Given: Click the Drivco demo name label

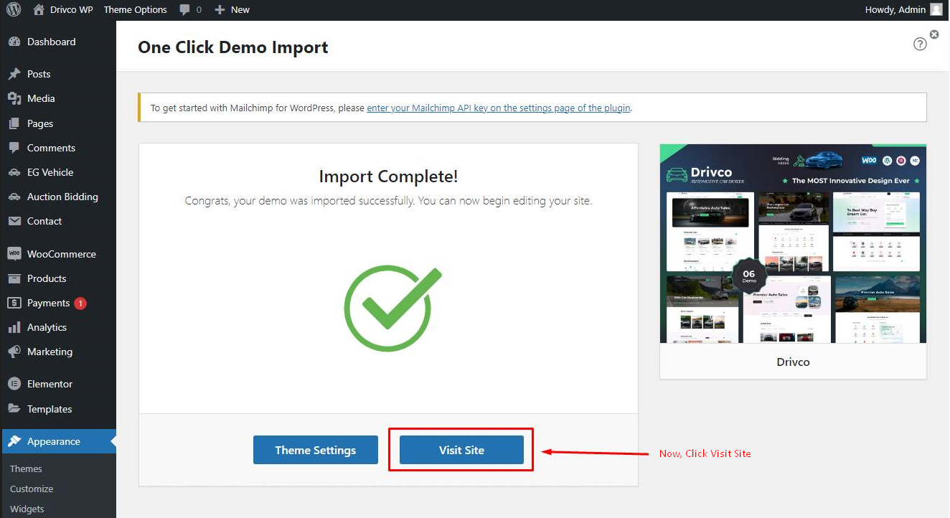Looking at the screenshot, I should (x=793, y=362).
